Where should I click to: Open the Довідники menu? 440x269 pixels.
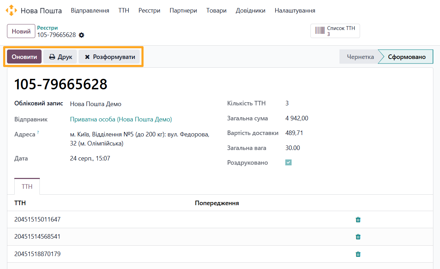click(251, 10)
